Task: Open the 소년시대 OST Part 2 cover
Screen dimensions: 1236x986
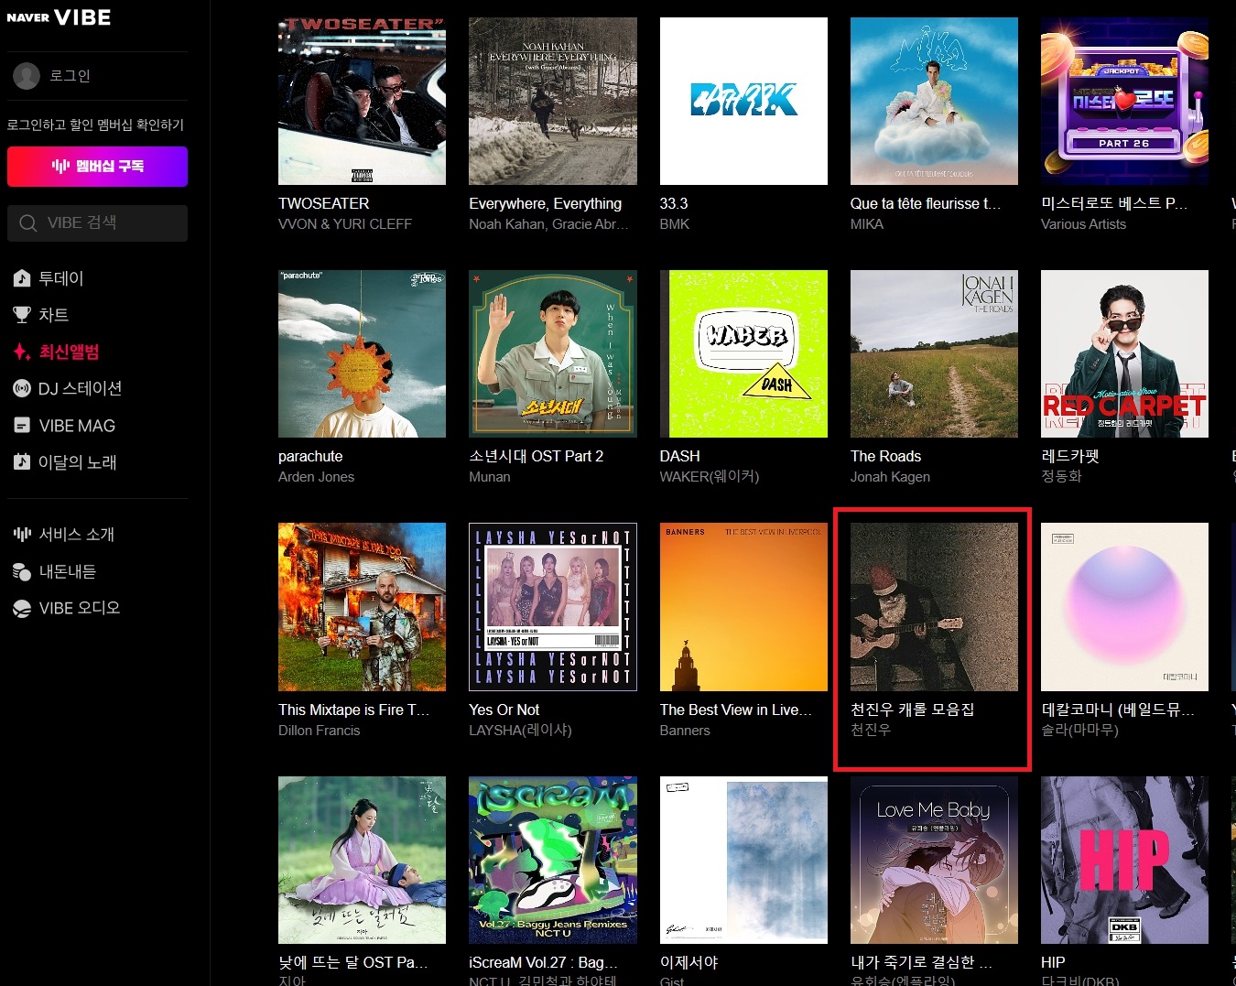Action: pos(553,353)
